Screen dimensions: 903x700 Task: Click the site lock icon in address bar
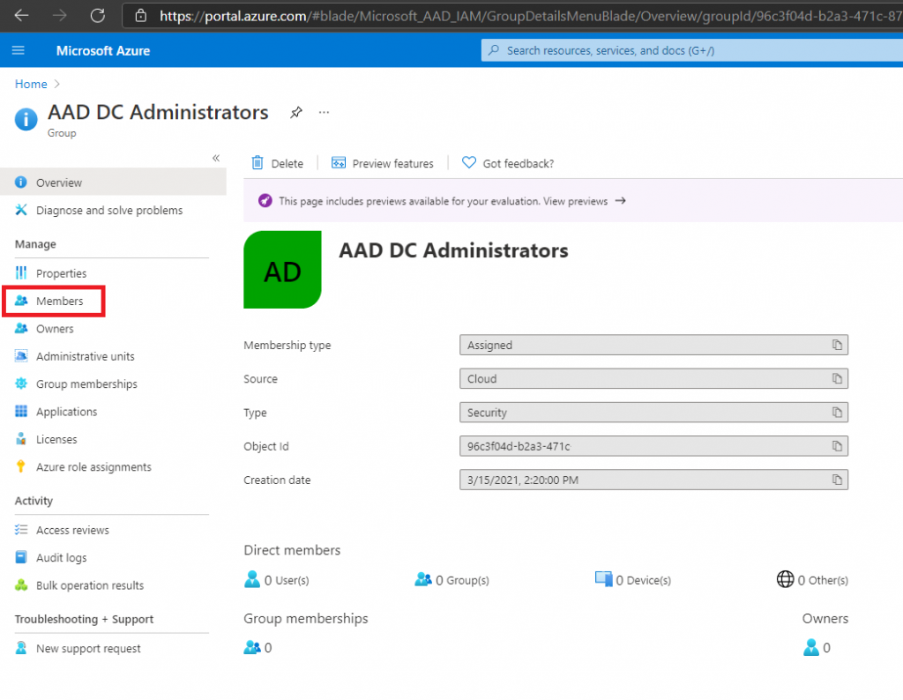[x=141, y=16]
